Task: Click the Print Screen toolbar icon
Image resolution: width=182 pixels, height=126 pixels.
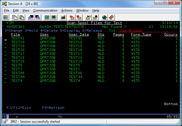Action: [x=5, y=17]
